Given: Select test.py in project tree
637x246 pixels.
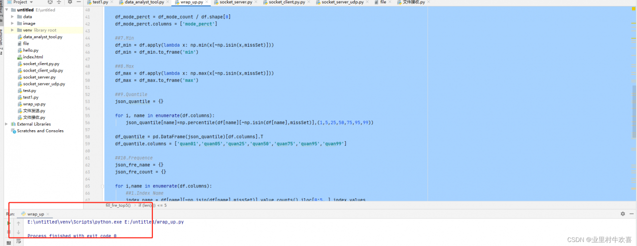Looking at the screenshot, I should pos(29,90).
